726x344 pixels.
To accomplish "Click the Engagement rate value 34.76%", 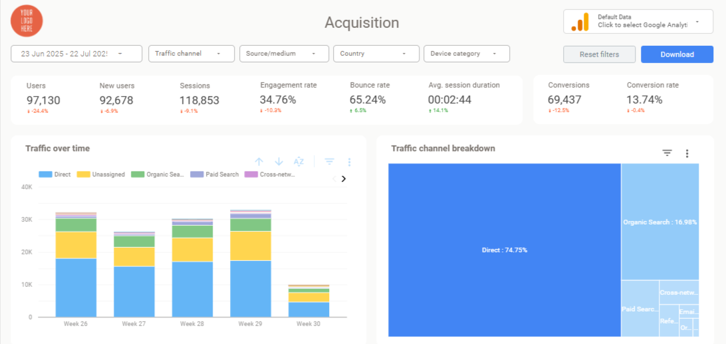I will tap(278, 100).
